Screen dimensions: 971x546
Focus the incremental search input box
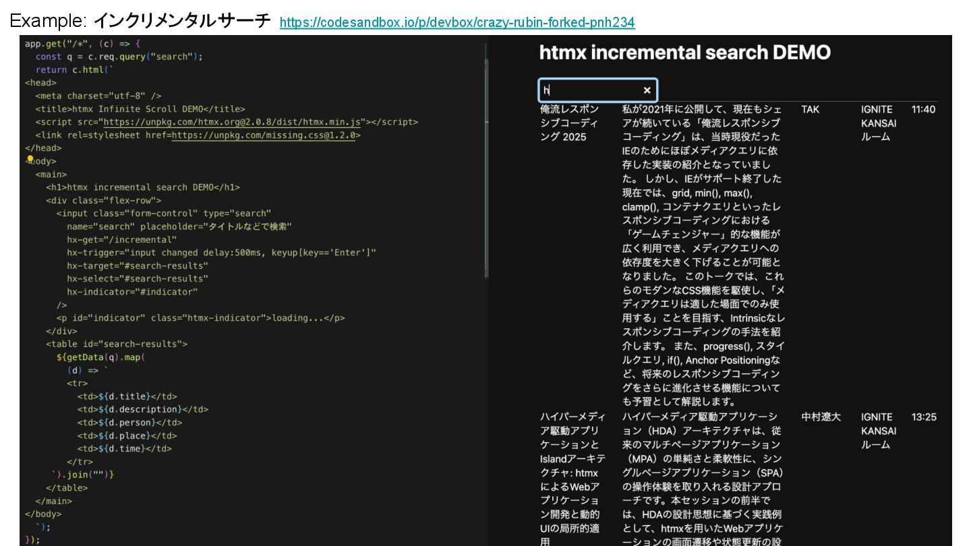[x=597, y=90]
